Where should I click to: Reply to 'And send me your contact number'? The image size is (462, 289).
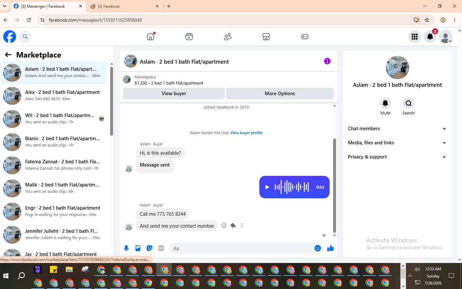pos(233,225)
